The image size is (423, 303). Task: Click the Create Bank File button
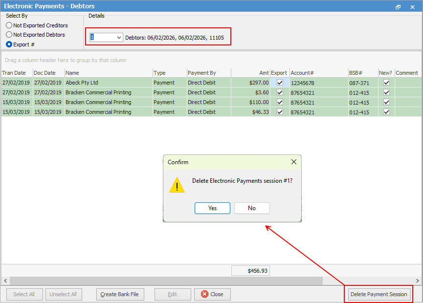(x=120, y=294)
